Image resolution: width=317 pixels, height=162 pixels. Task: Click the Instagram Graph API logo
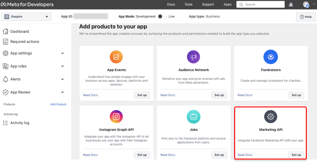[x=116, y=117]
